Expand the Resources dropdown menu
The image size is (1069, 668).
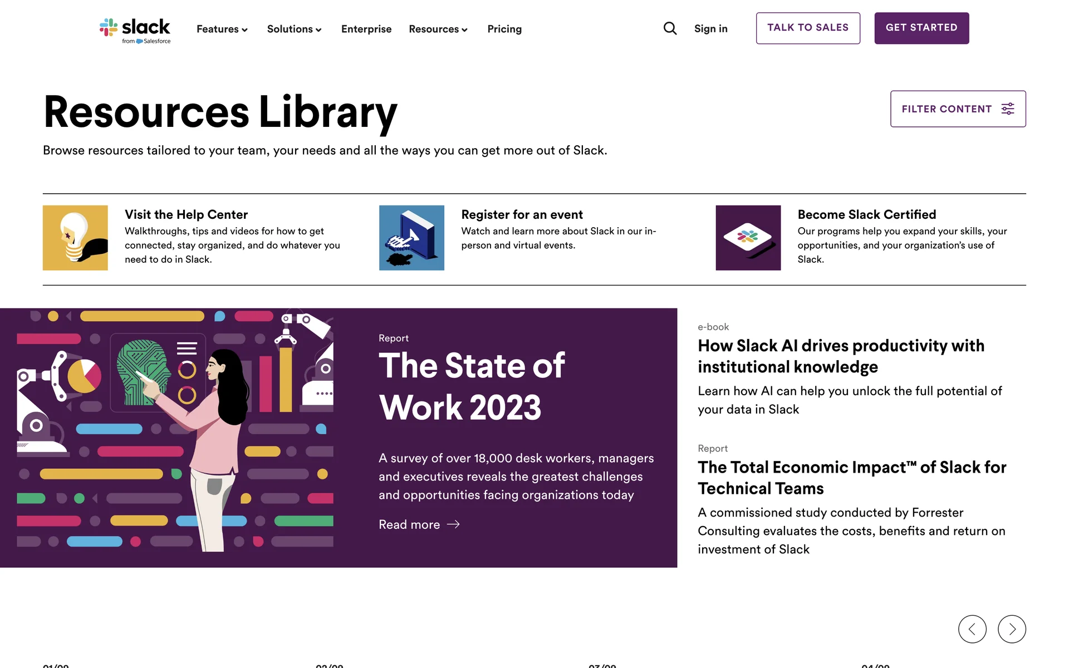click(x=438, y=29)
